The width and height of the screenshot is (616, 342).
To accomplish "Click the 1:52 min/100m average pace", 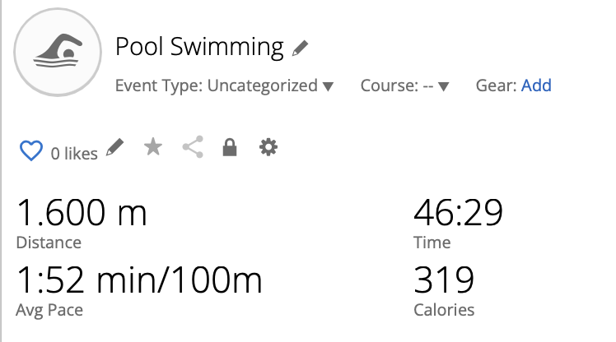I will click(x=139, y=280).
